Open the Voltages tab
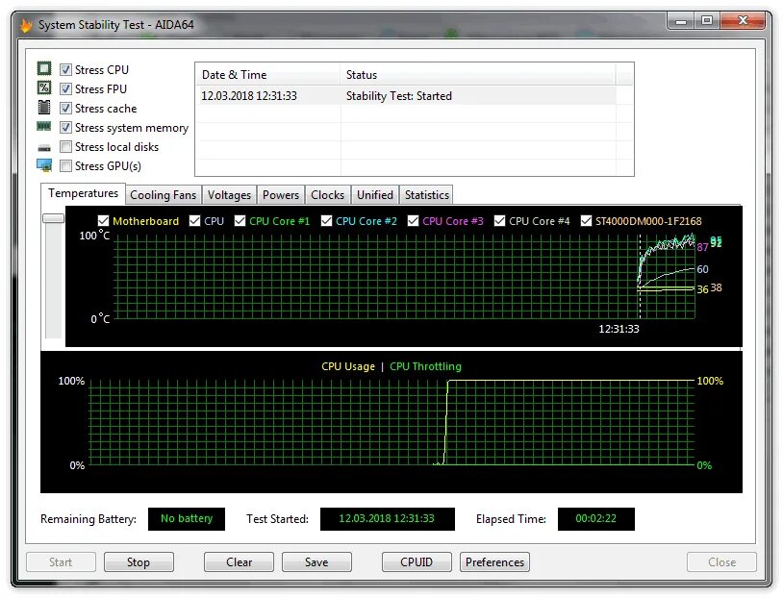The height and width of the screenshot is (598, 783). click(x=229, y=195)
